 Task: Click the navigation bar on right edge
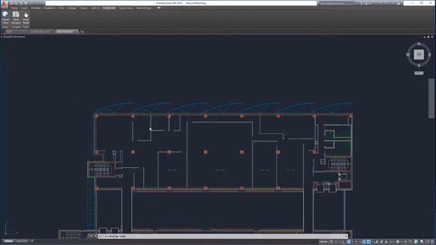point(431,98)
